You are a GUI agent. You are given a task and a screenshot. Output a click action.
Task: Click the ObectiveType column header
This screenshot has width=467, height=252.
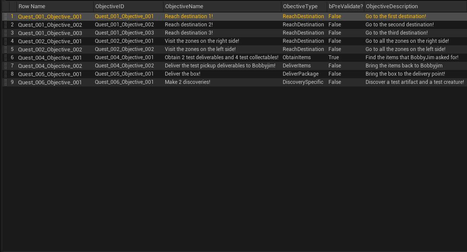point(300,6)
